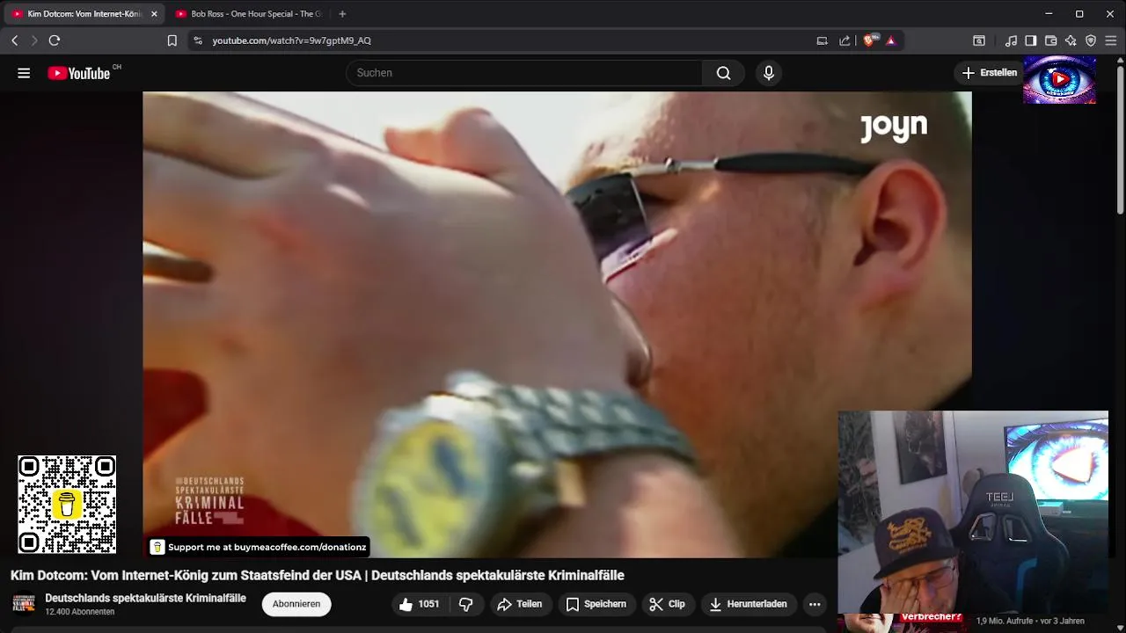Image resolution: width=1126 pixels, height=633 pixels.
Task: Share video with Teilen button
Action: point(520,604)
